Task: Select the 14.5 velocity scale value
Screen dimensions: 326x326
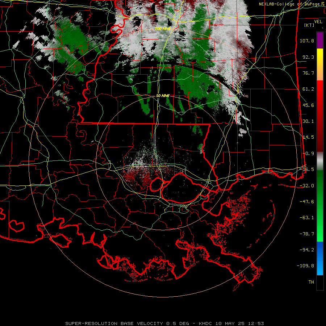Action: 308,137
